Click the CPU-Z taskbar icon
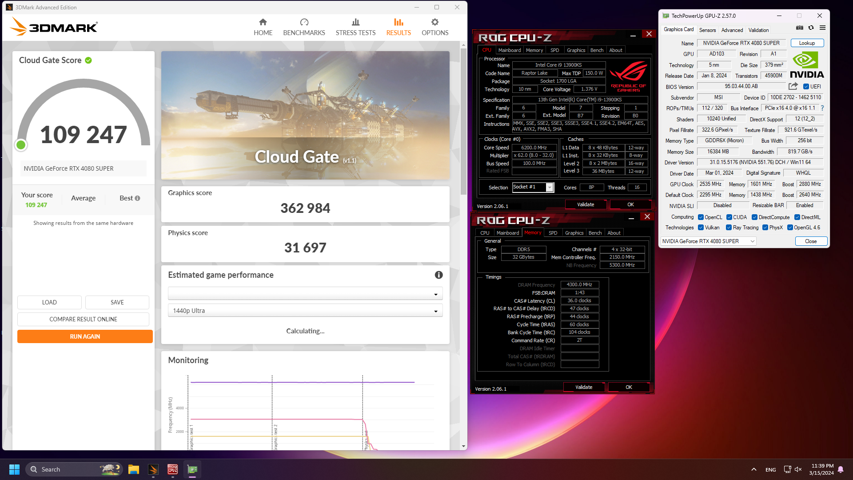The width and height of the screenshot is (853, 480). pyautogui.click(x=173, y=469)
